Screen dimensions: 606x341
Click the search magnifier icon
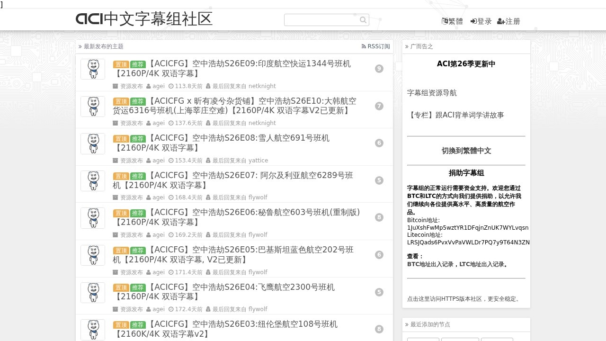click(x=363, y=20)
